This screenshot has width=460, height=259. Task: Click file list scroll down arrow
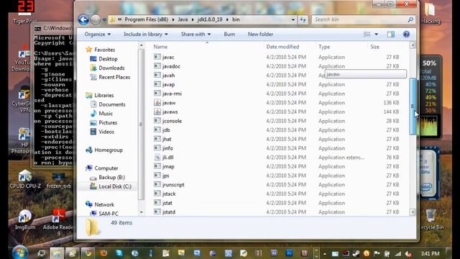413,212
